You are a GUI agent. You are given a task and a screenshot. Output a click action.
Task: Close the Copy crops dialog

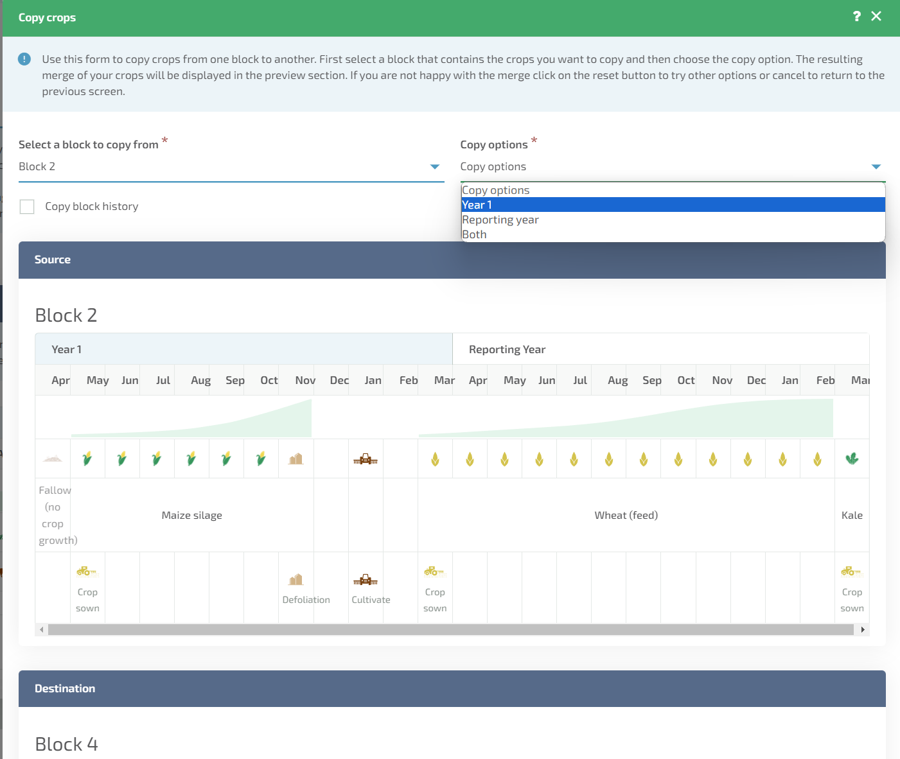876,16
